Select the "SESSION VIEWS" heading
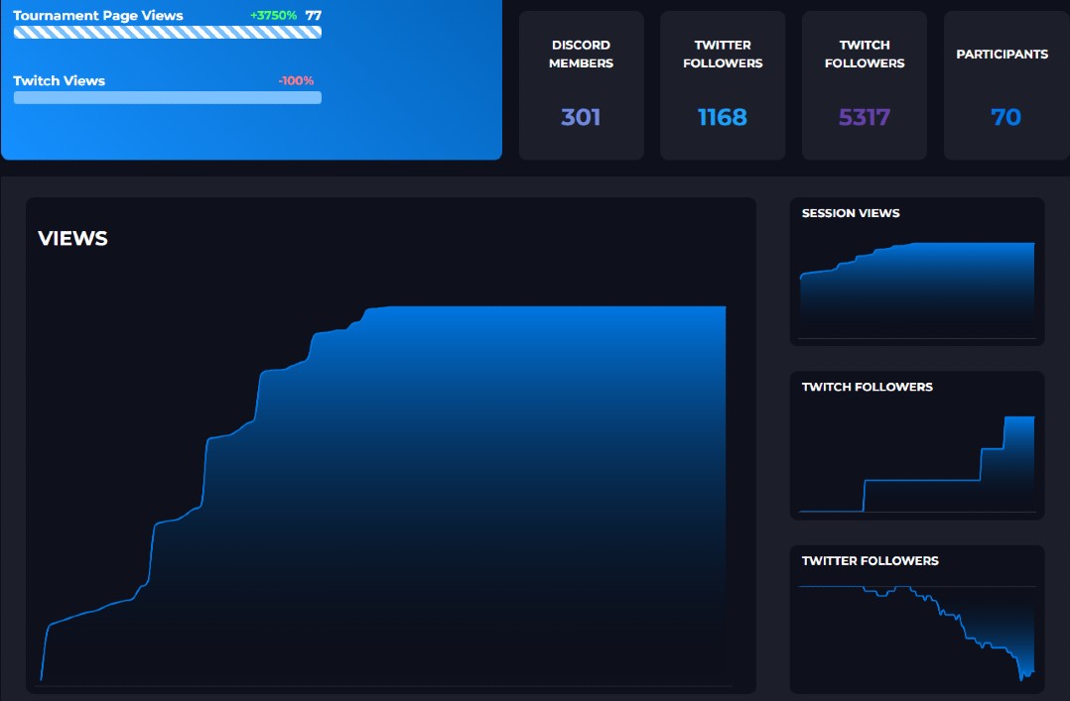The image size is (1070, 701). click(851, 213)
